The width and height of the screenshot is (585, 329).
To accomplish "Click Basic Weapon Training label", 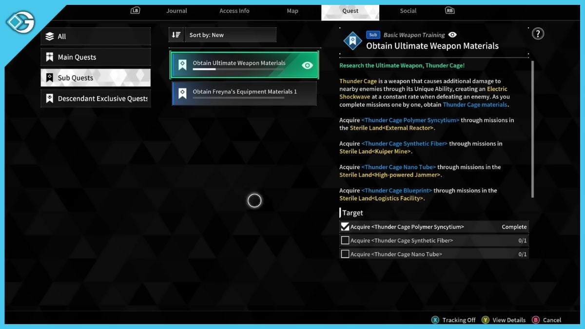I will tap(414, 35).
